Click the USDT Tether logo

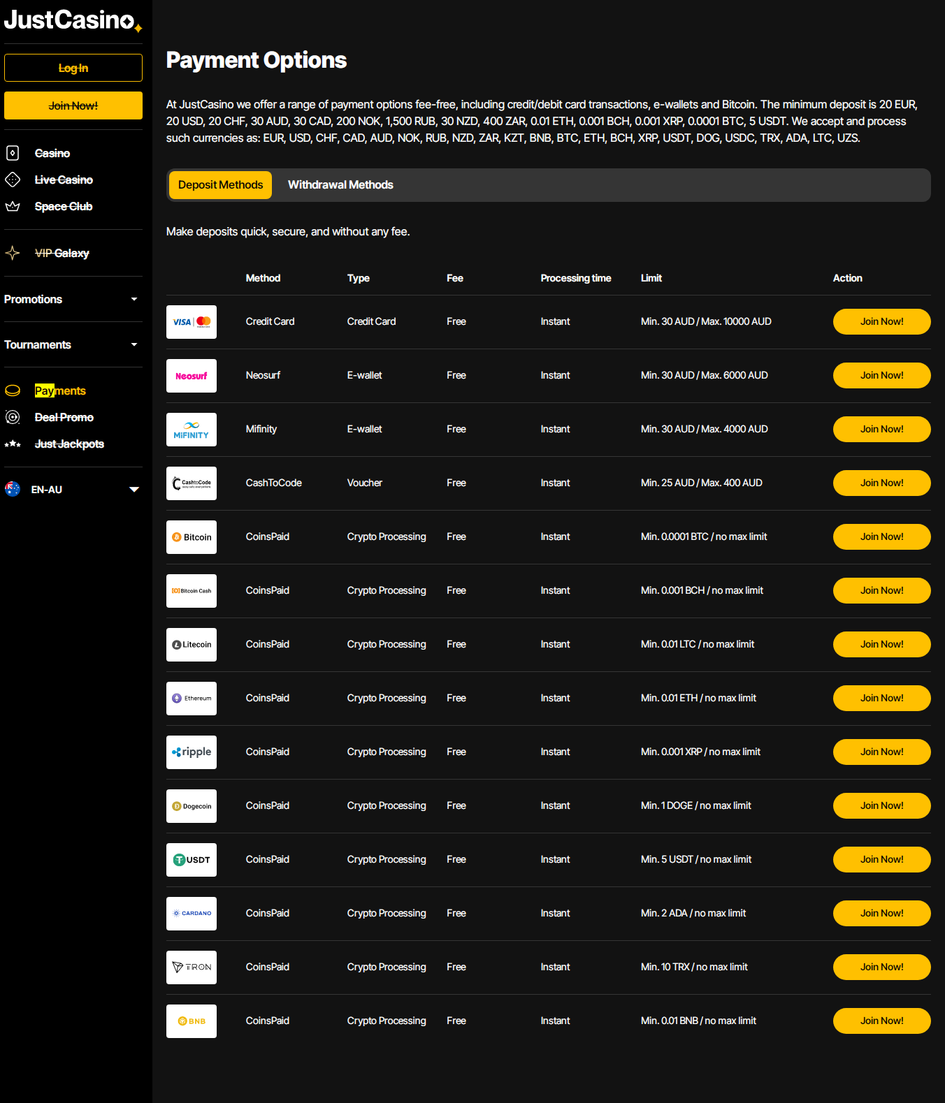(191, 860)
